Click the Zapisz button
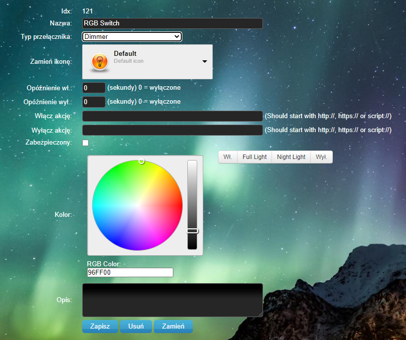The image size is (406, 340). point(100,326)
